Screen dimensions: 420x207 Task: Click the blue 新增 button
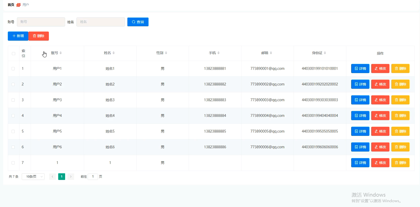pos(18,36)
